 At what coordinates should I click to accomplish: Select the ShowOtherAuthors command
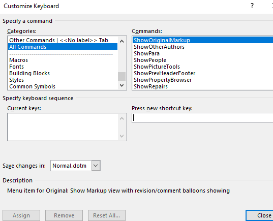[203, 47]
